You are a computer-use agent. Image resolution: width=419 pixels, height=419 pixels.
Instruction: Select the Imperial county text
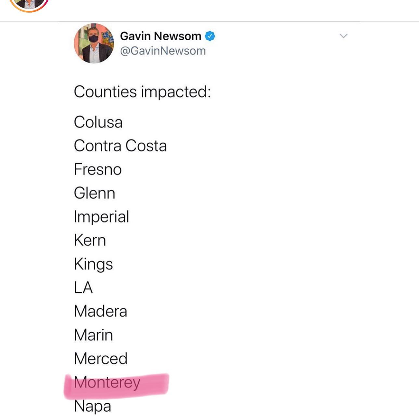coord(101,217)
